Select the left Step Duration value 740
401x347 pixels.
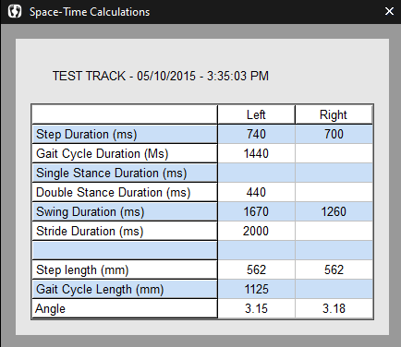(x=256, y=135)
